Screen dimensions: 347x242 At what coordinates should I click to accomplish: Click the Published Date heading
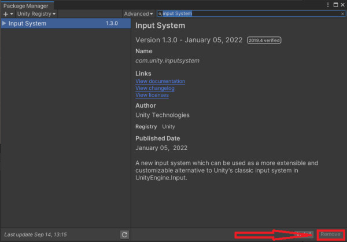(157, 138)
